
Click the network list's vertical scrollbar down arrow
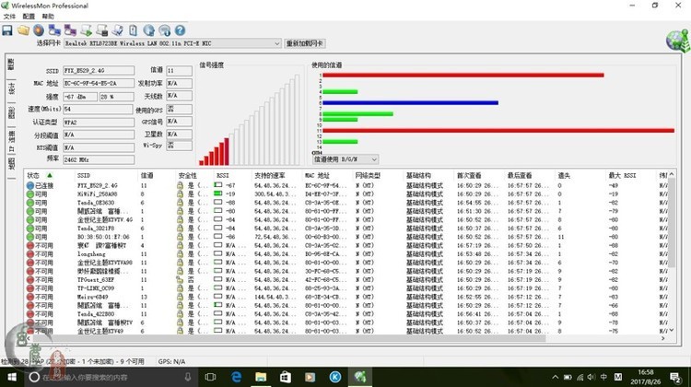coord(671,330)
